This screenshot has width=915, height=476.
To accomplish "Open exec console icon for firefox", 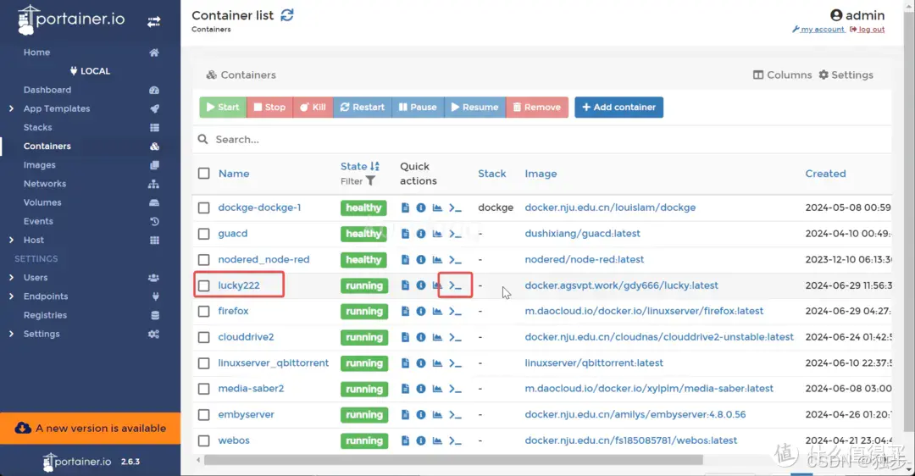I will tap(455, 311).
